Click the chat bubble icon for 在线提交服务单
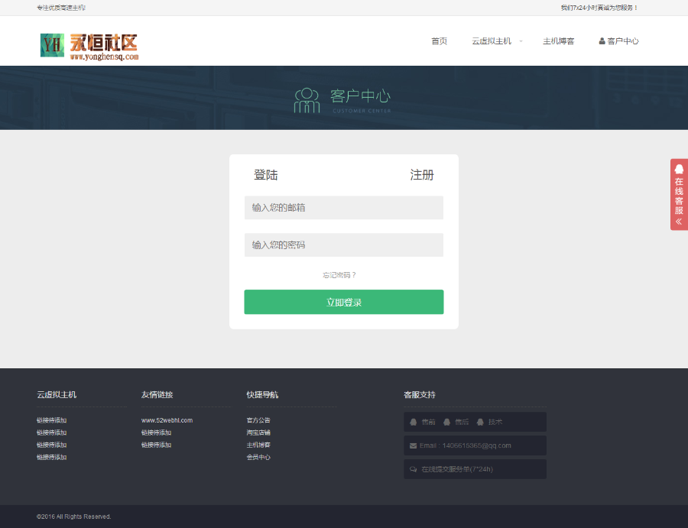Screen dimensions: 688x528 coord(414,469)
